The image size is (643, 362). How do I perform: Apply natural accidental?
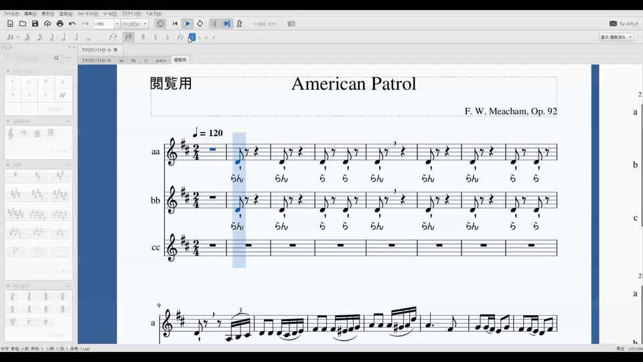pyautogui.click(x=155, y=38)
